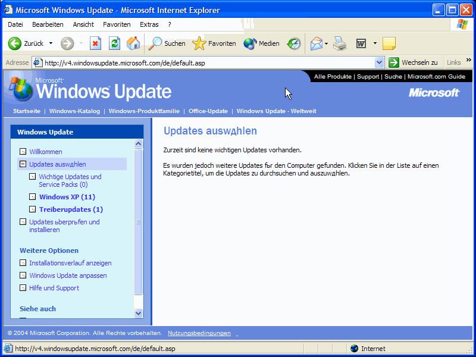Expand the Links toolbar chevron
The image size is (476, 357).
coord(469,60)
